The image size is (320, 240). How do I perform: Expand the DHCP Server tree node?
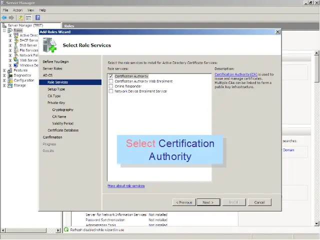pyautogui.click(x=10, y=40)
